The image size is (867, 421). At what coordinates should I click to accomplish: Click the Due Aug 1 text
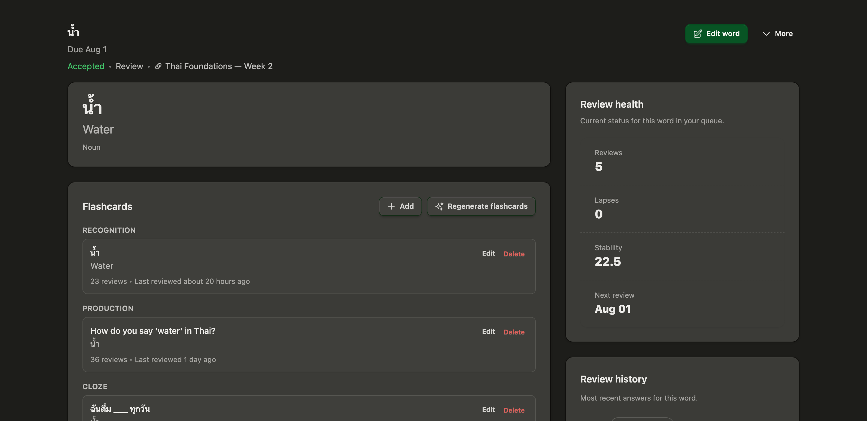pyautogui.click(x=87, y=49)
